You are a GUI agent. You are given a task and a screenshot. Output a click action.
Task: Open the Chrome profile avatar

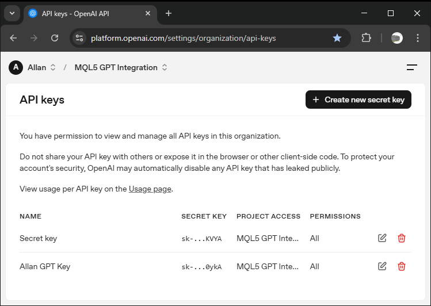tap(397, 38)
